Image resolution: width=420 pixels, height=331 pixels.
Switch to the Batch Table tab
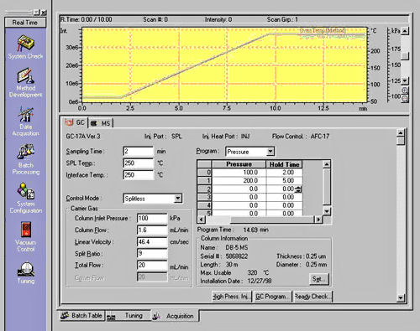tap(81, 316)
